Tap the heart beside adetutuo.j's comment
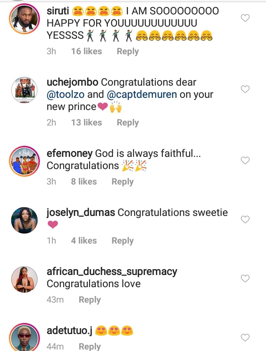Screen dimensions: 266x351 pyautogui.click(x=245, y=337)
